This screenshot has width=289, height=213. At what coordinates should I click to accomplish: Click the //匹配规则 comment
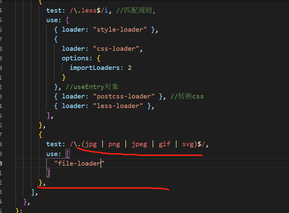135,10
